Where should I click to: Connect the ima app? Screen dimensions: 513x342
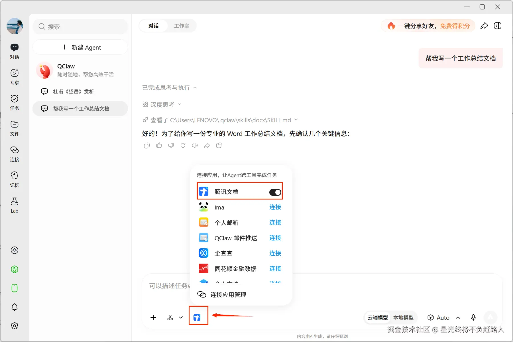pyautogui.click(x=275, y=207)
